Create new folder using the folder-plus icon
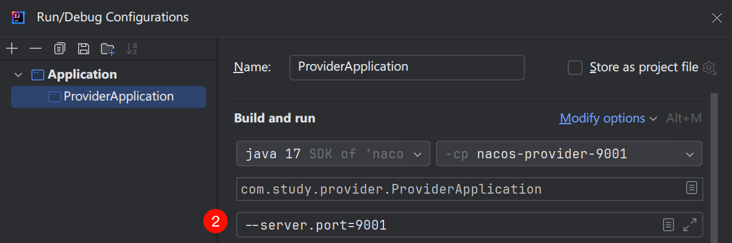This screenshot has width=732, height=243. pyautogui.click(x=108, y=49)
